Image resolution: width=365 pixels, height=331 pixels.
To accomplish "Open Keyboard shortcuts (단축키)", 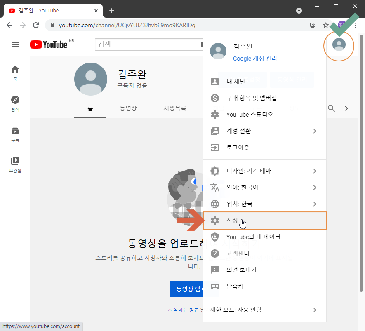I will coord(265,286).
